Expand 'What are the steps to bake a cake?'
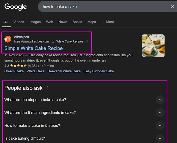The height and width of the screenshot is (143, 177). [84, 100]
